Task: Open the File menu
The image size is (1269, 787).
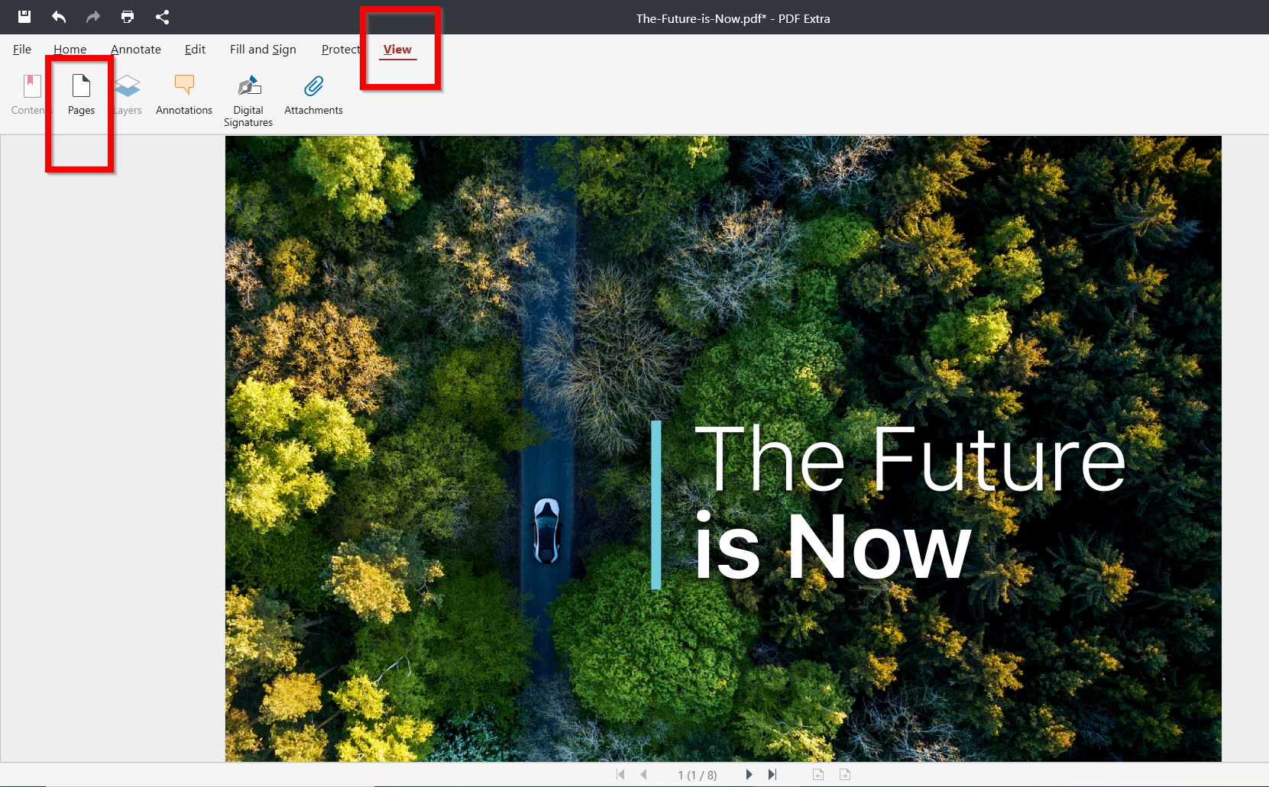Action: tap(21, 49)
